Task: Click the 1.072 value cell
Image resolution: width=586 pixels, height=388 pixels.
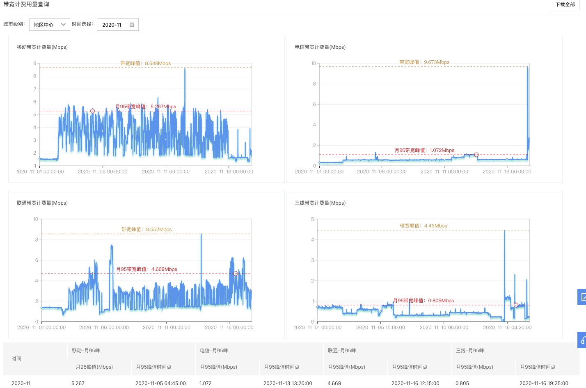Action: pyautogui.click(x=206, y=383)
